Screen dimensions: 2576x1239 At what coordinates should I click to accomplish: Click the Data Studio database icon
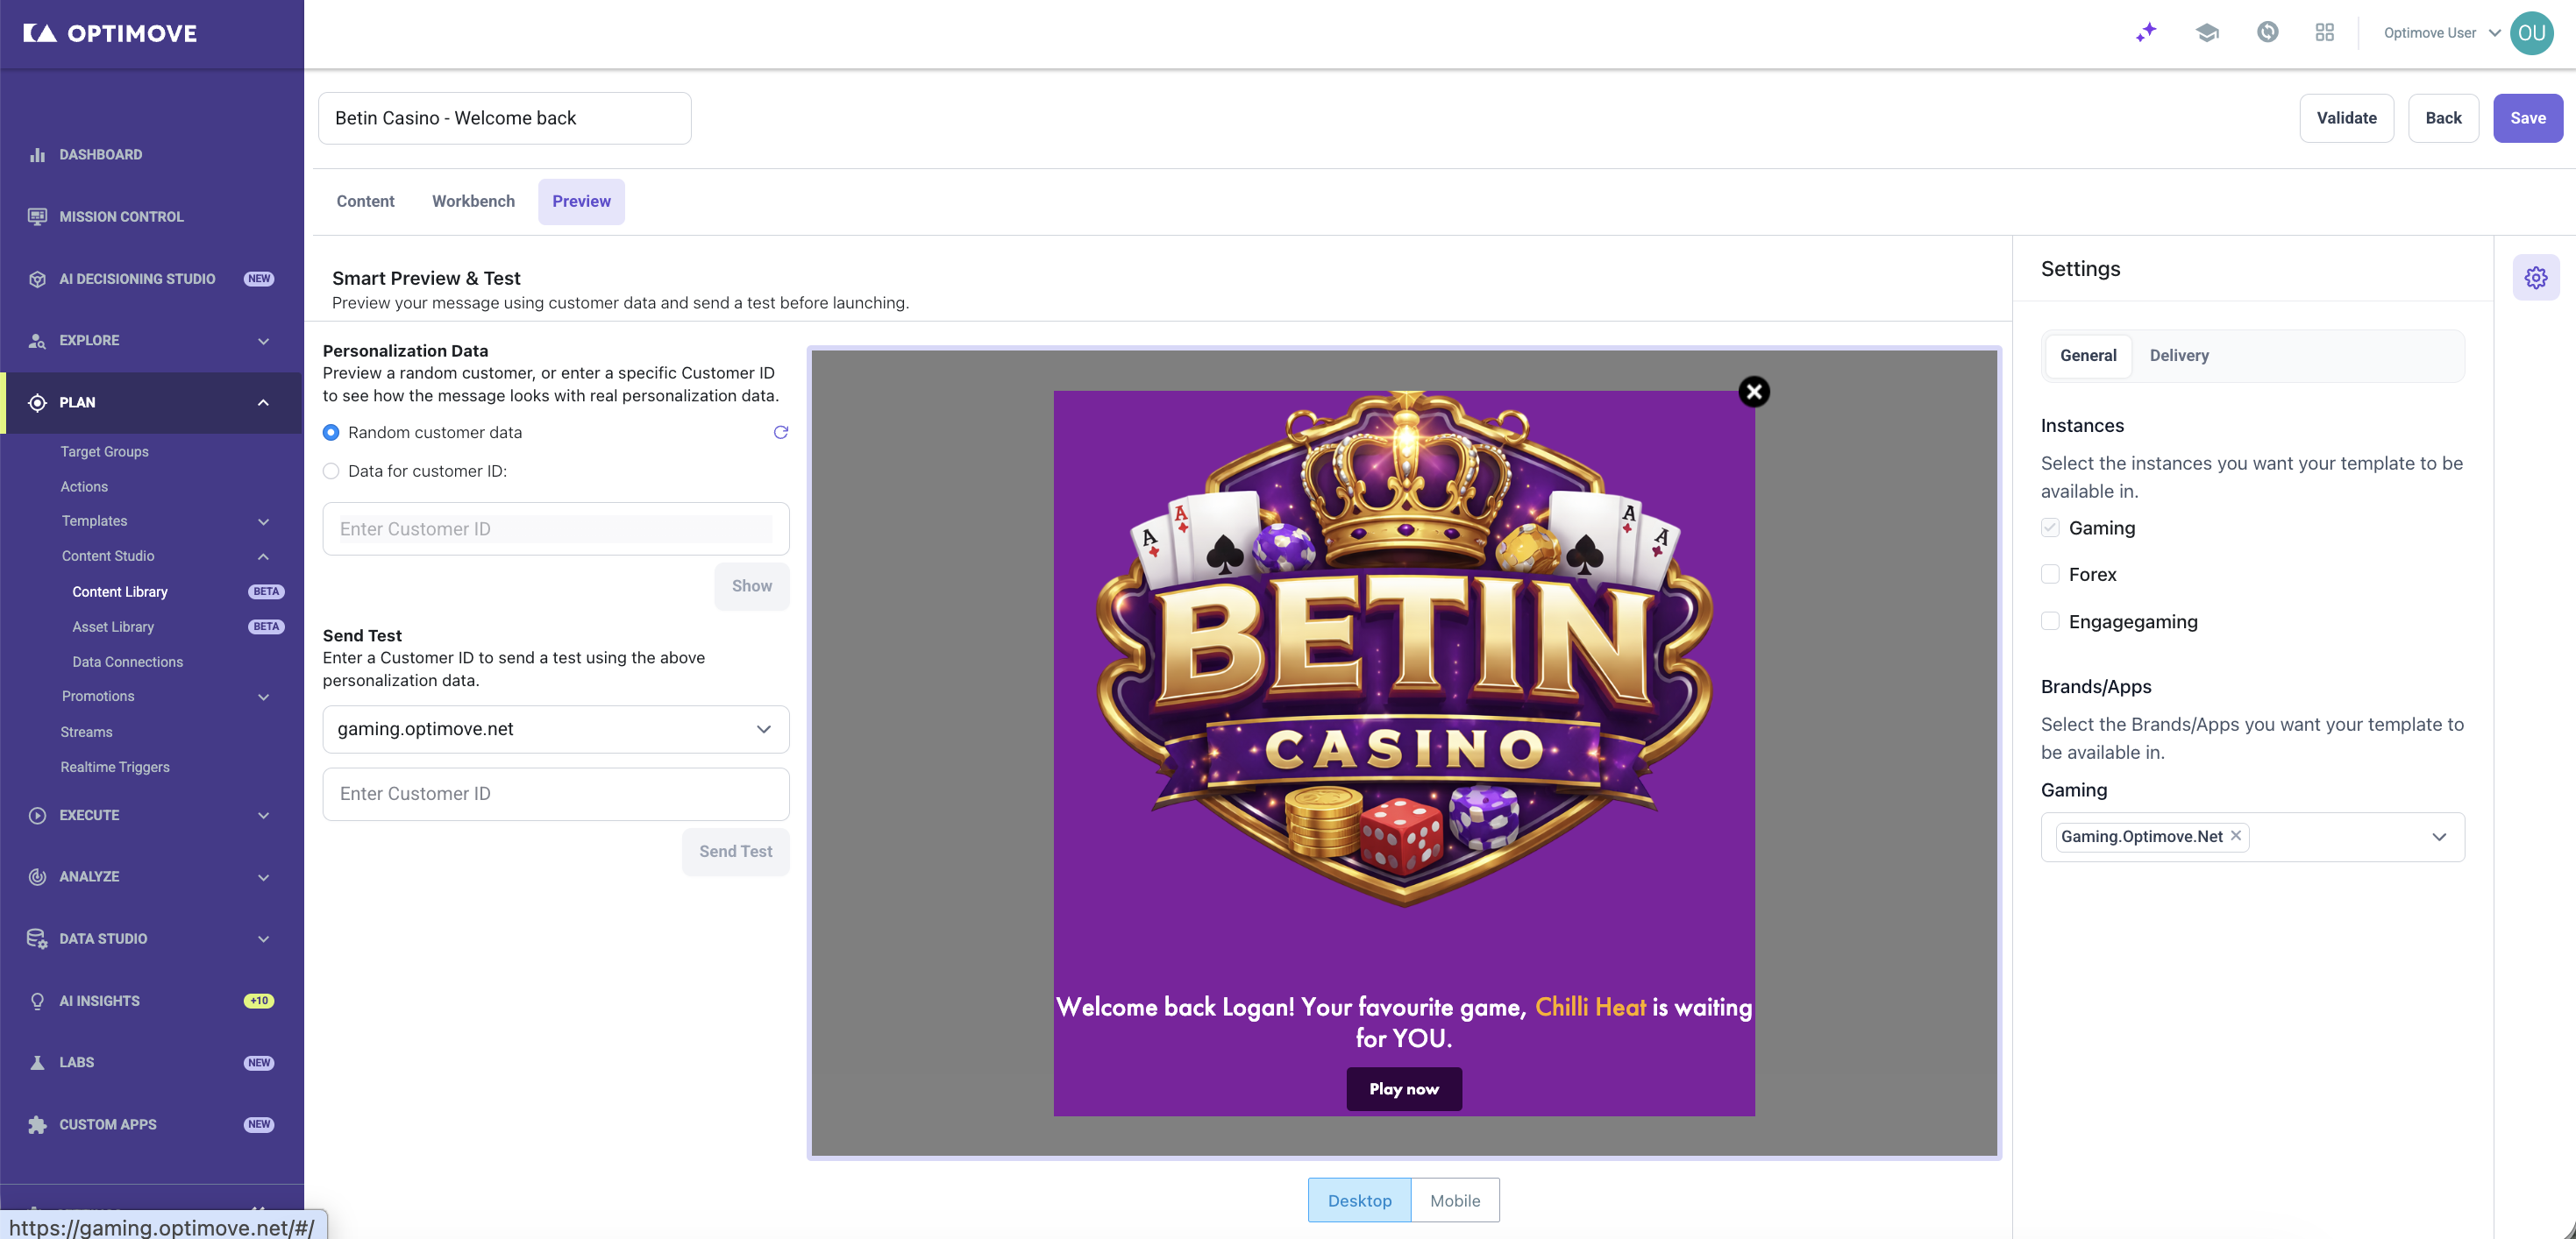click(x=37, y=938)
